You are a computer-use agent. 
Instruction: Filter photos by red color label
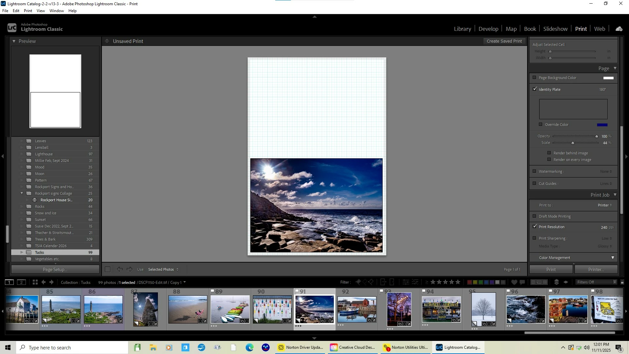(x=469, y=282)
